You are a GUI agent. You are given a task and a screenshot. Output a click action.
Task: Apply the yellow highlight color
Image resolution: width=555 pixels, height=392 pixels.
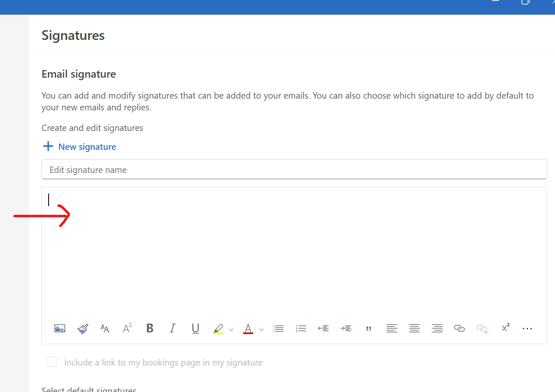pos(218,329)
